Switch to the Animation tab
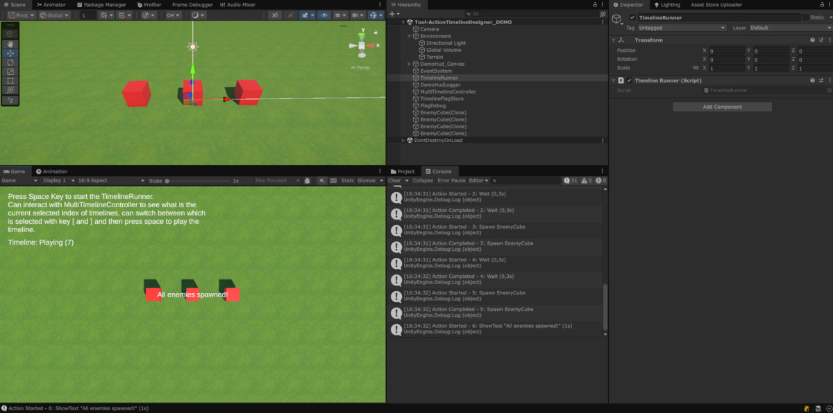 (x=53, y=171)
